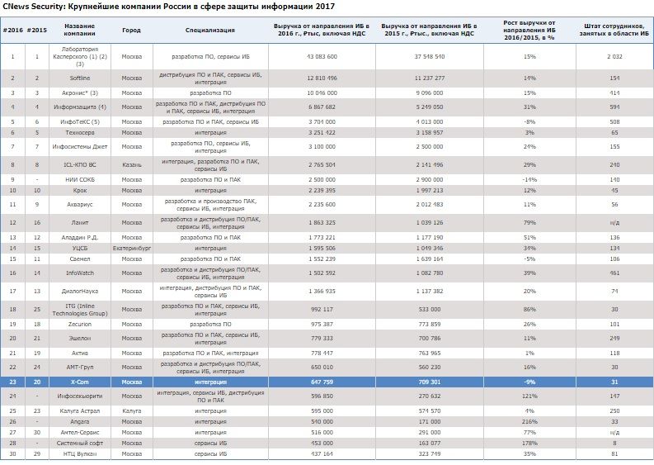The height and width of the screenshot is (465, 654).
Task: Click 2015 revenue value '37 548 540'
Action: coord(429,56)
